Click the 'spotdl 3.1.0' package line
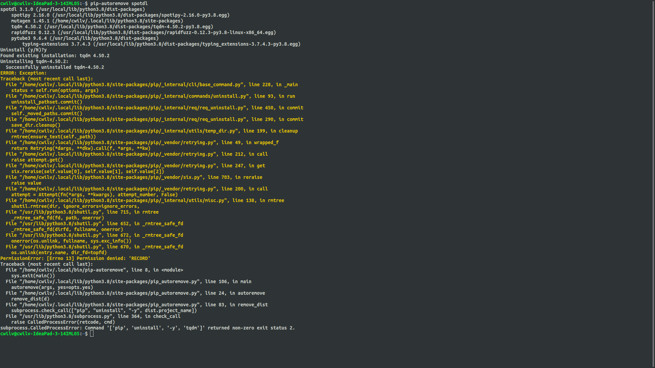The height and width of the screenshot is (368, 655). 72,9
